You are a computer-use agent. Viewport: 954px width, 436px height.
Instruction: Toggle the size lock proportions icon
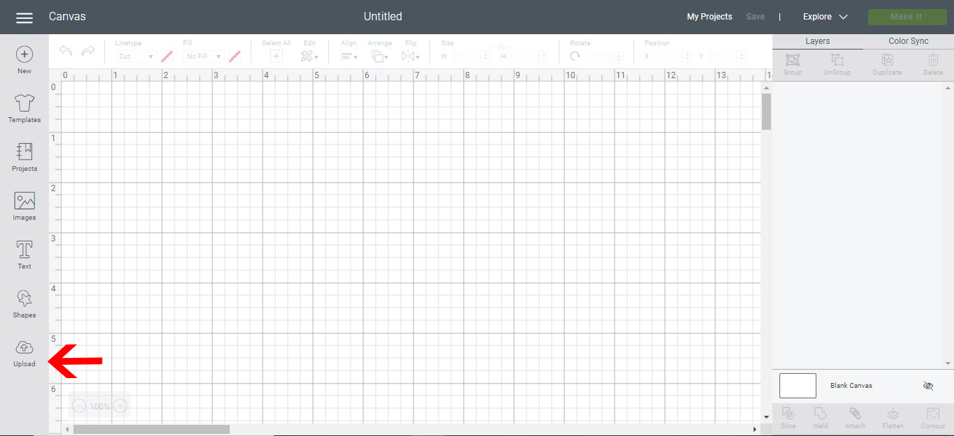pos(501,47)
